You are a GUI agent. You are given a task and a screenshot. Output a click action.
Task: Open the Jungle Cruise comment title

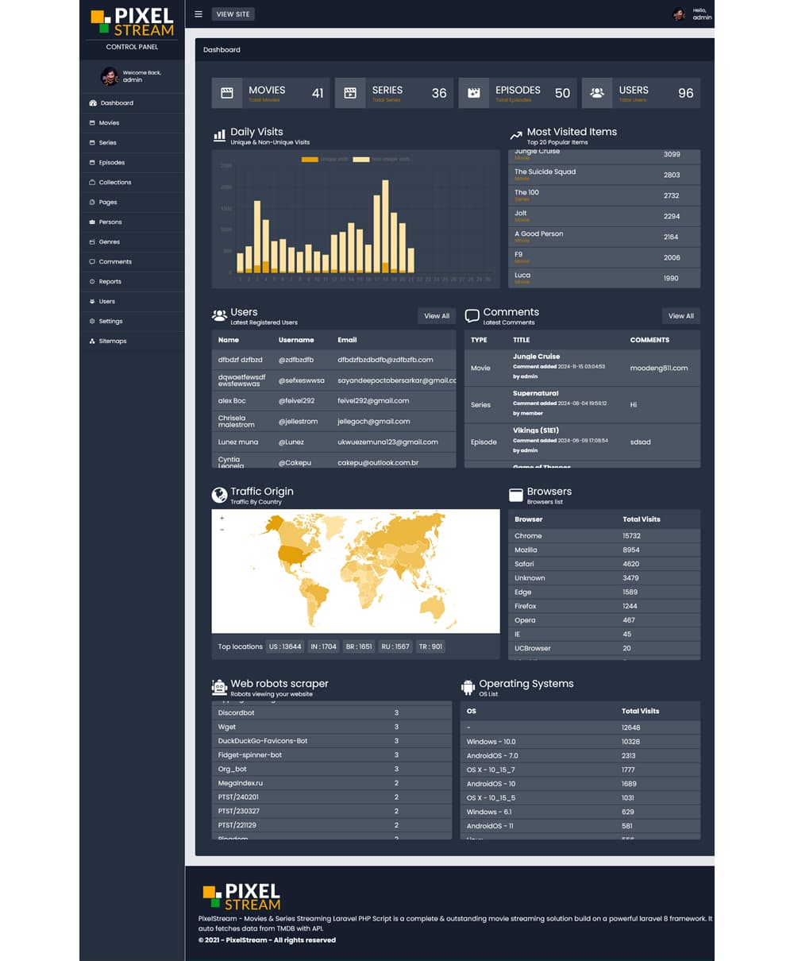(536, 357)
